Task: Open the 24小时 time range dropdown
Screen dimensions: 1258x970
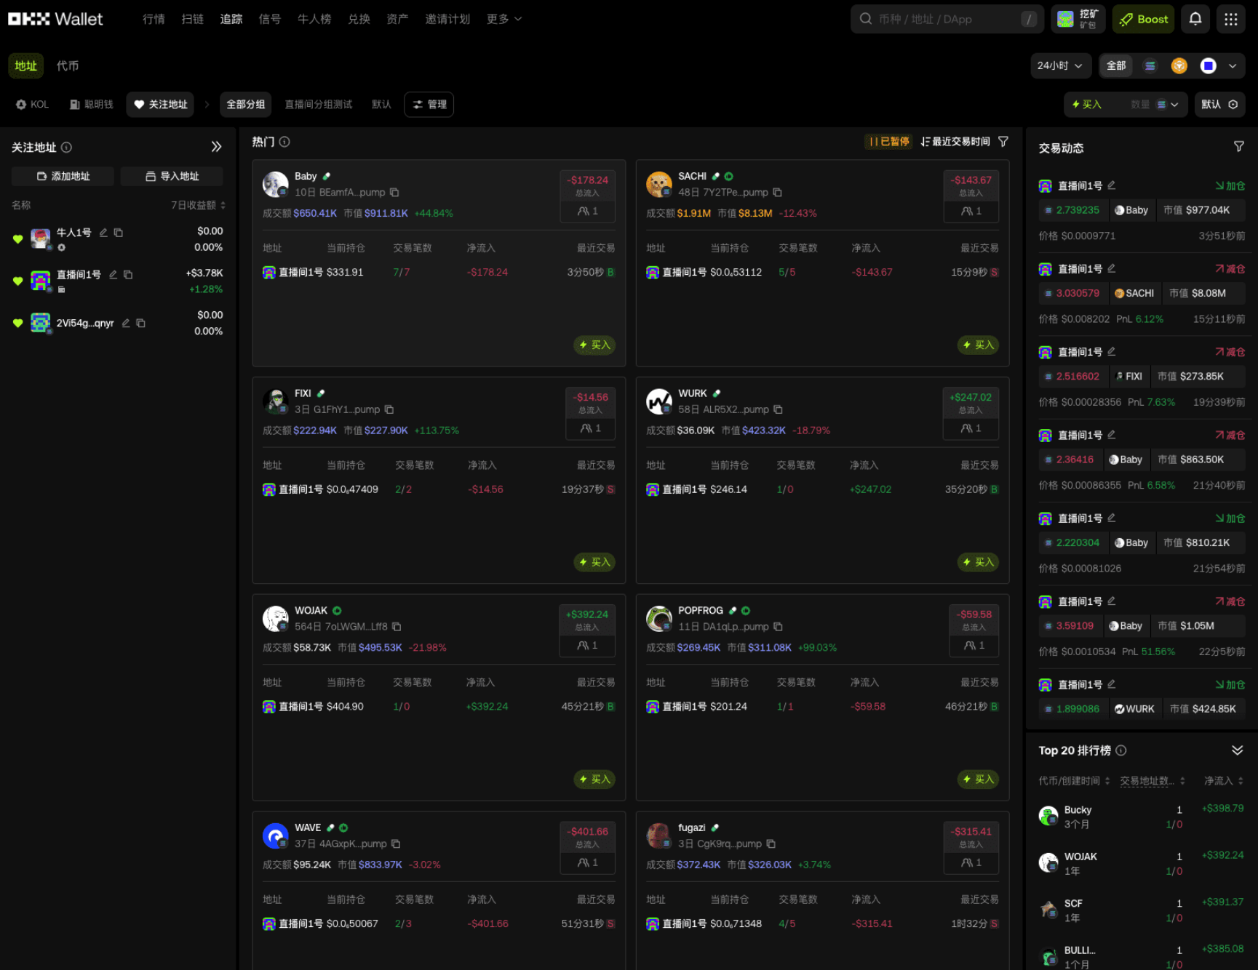Action: 1060,66
